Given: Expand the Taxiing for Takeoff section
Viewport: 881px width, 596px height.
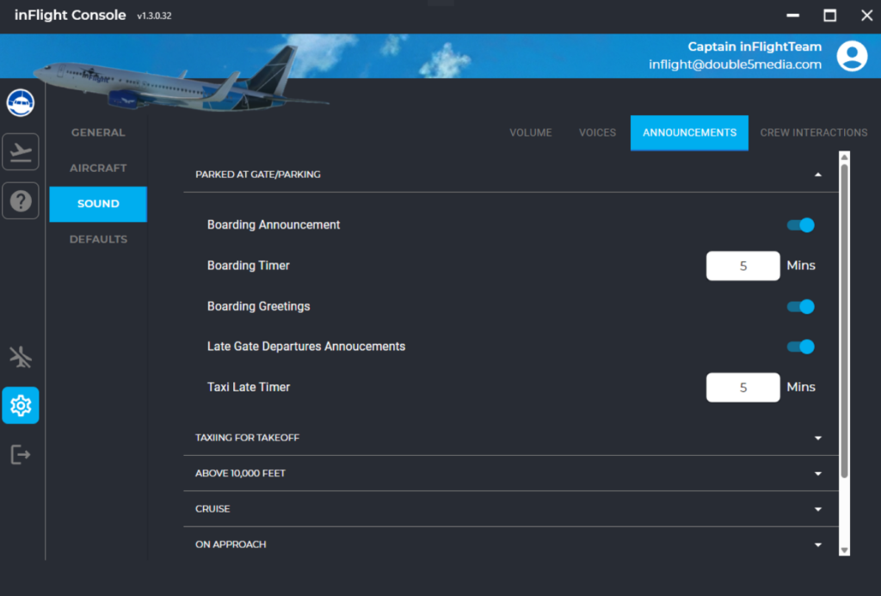Looking at the screenshot, I should point(511,438).
